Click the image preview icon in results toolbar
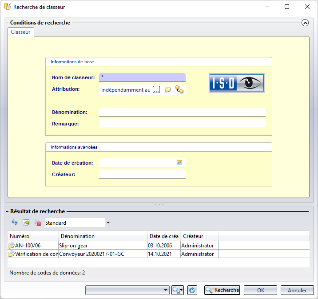 point(26,222)
